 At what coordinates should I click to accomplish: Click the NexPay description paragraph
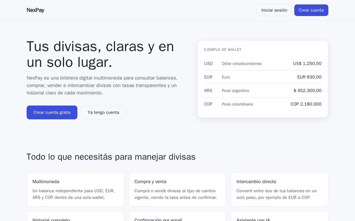(x=102, y=85)
